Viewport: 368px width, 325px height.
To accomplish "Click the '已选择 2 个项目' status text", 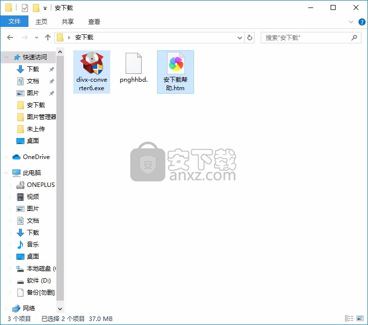I will 63,319.
